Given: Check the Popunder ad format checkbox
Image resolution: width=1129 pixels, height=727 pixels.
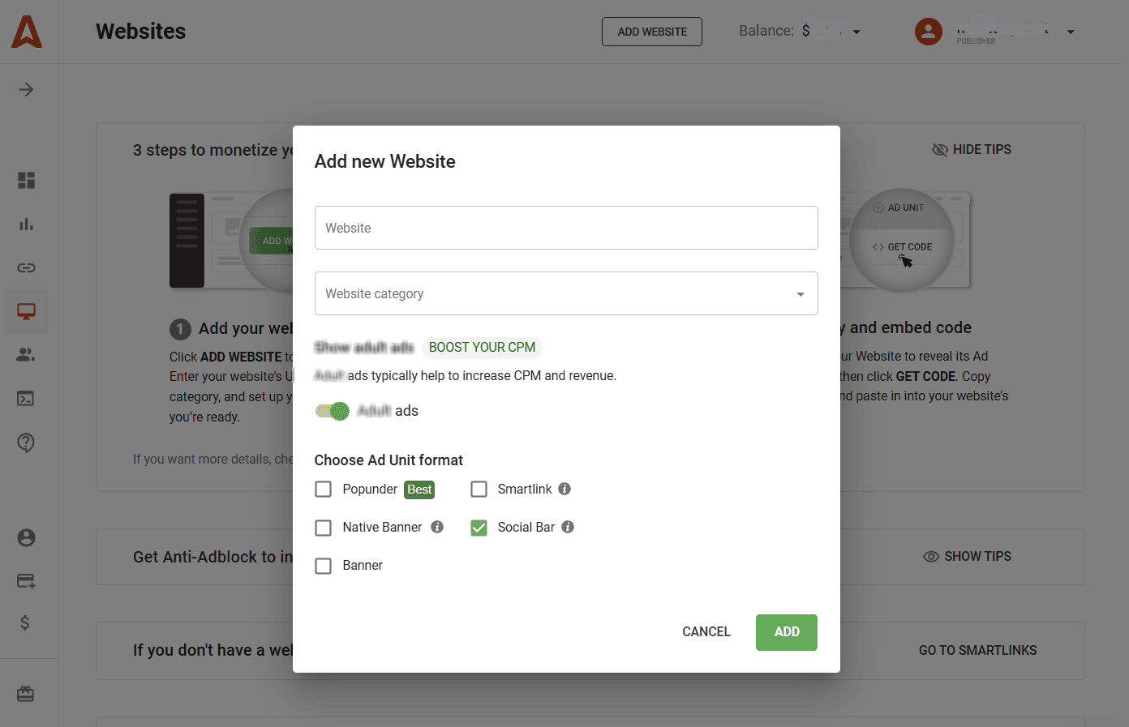Looking at the screenshot, I should click(324, 490).
